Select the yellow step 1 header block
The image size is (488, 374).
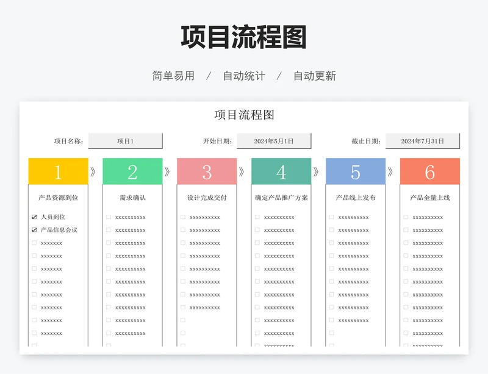coord(58,171)
